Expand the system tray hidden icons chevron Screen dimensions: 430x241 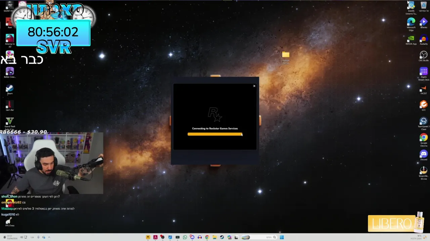[49, 237]
